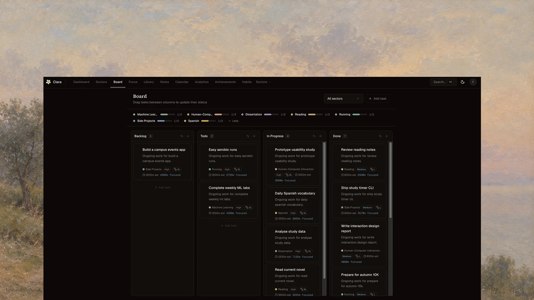Click the Running sector progress bar
The image size is (534, 300).
point(360,114)
